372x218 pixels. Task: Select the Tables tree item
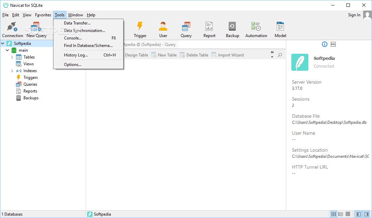[x=29, y=57]
